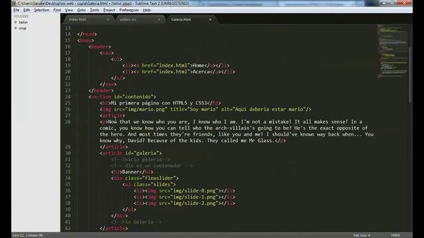Select the tailor folder in sidebar
424x238 pixels.
pos(23,22)
